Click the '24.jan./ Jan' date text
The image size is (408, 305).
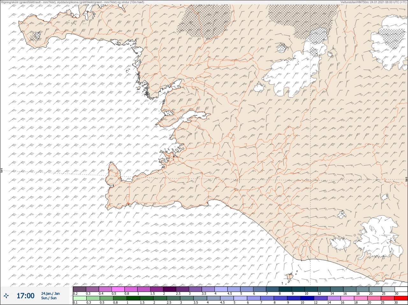(50, 294)
